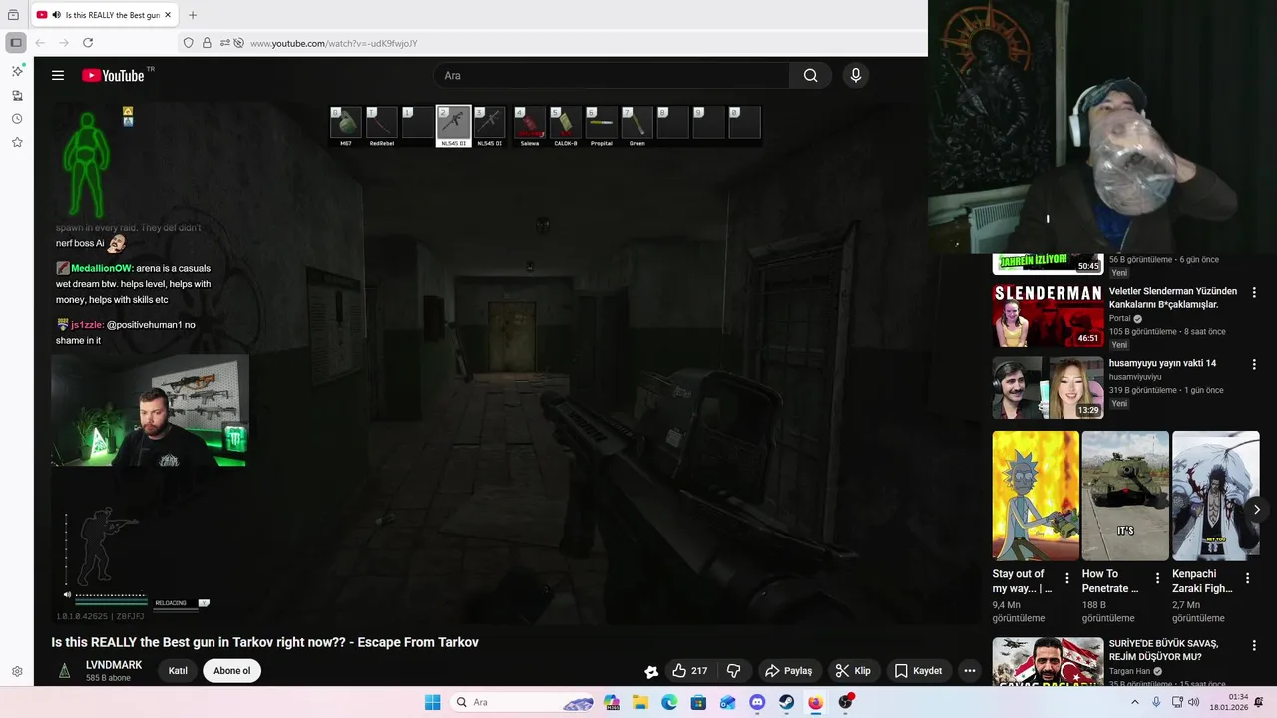Open options for Kenpachi Zaraki Short

point(1248,578)
